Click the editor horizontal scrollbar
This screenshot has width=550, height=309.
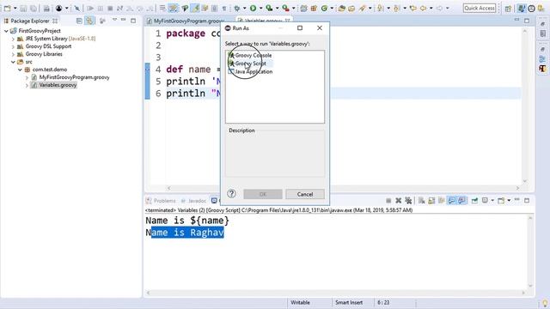(343, 188)
